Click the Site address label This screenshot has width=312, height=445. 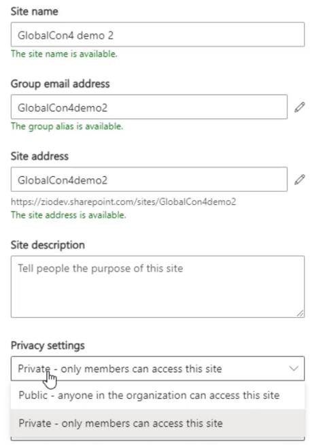click(39, 156)
